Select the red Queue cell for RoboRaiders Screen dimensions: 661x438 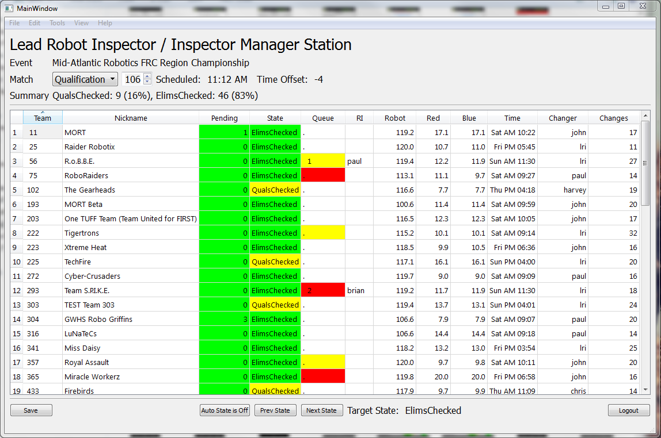322,175
